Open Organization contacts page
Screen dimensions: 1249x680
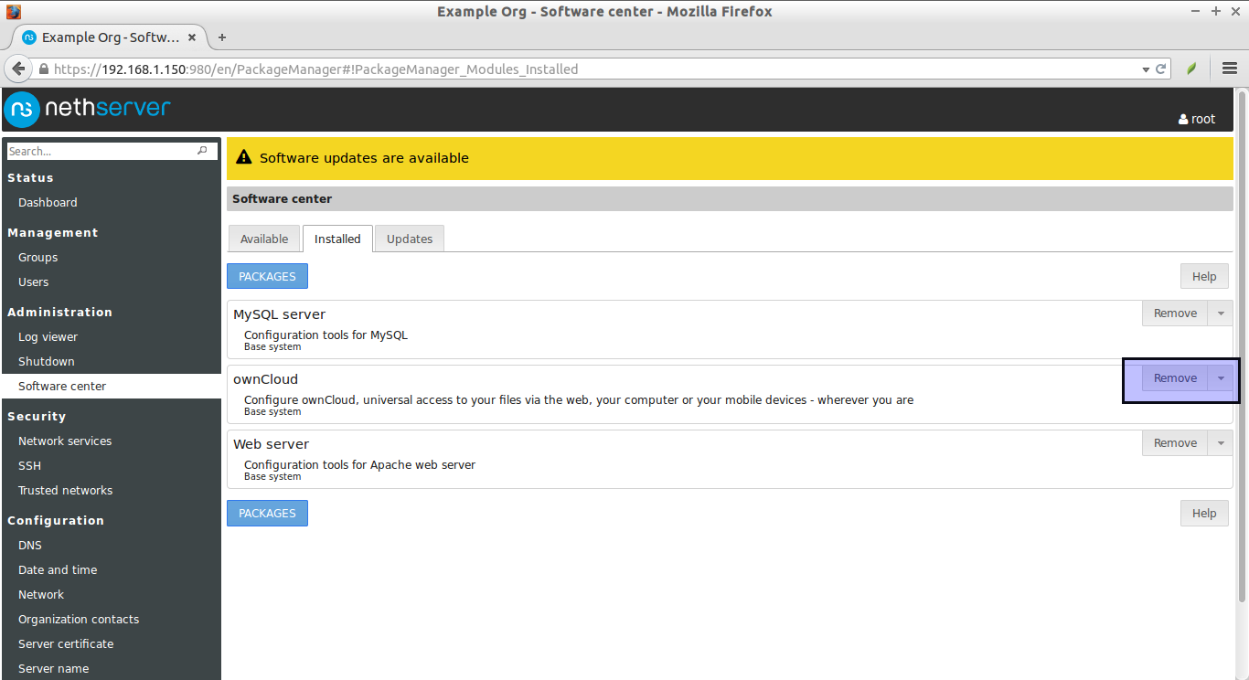pos(79,620)
